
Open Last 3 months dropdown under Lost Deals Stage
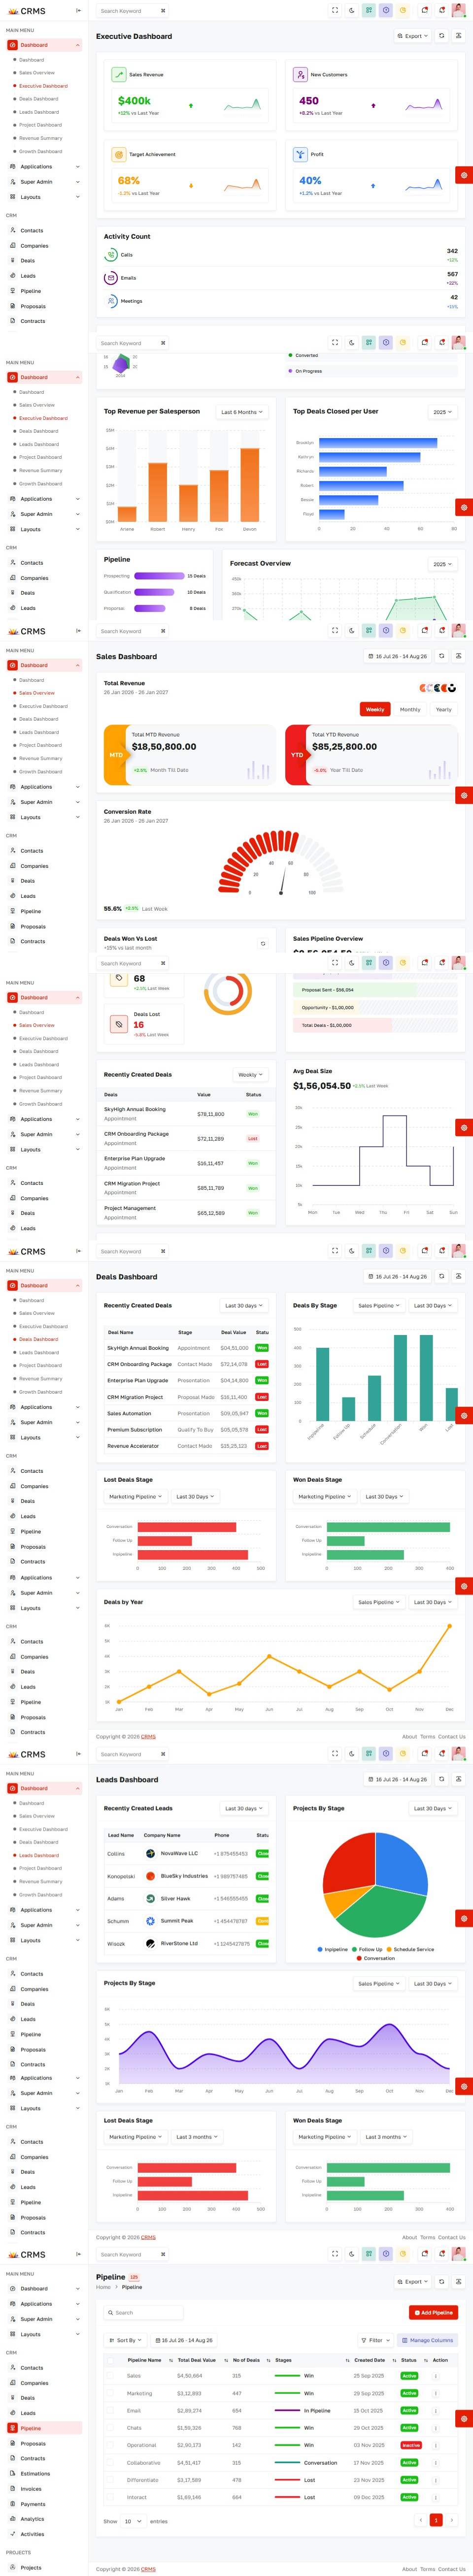click(197, 2137)
